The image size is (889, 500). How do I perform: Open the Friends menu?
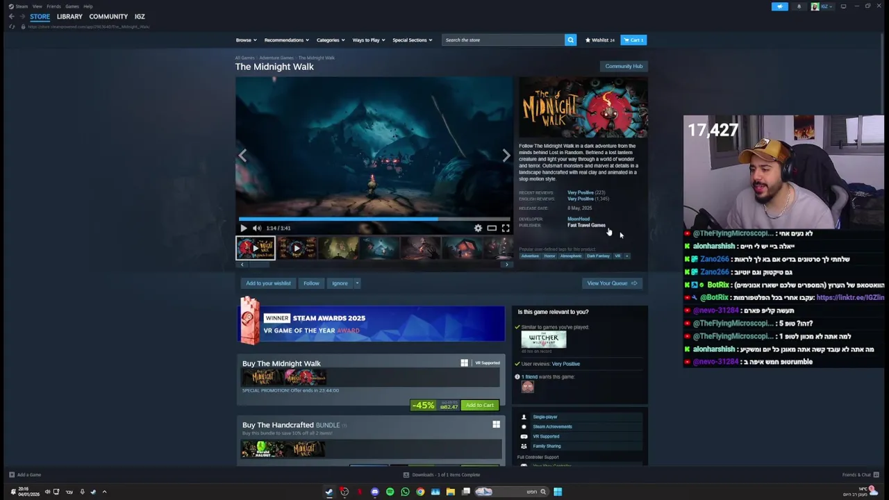pos(53,6)
